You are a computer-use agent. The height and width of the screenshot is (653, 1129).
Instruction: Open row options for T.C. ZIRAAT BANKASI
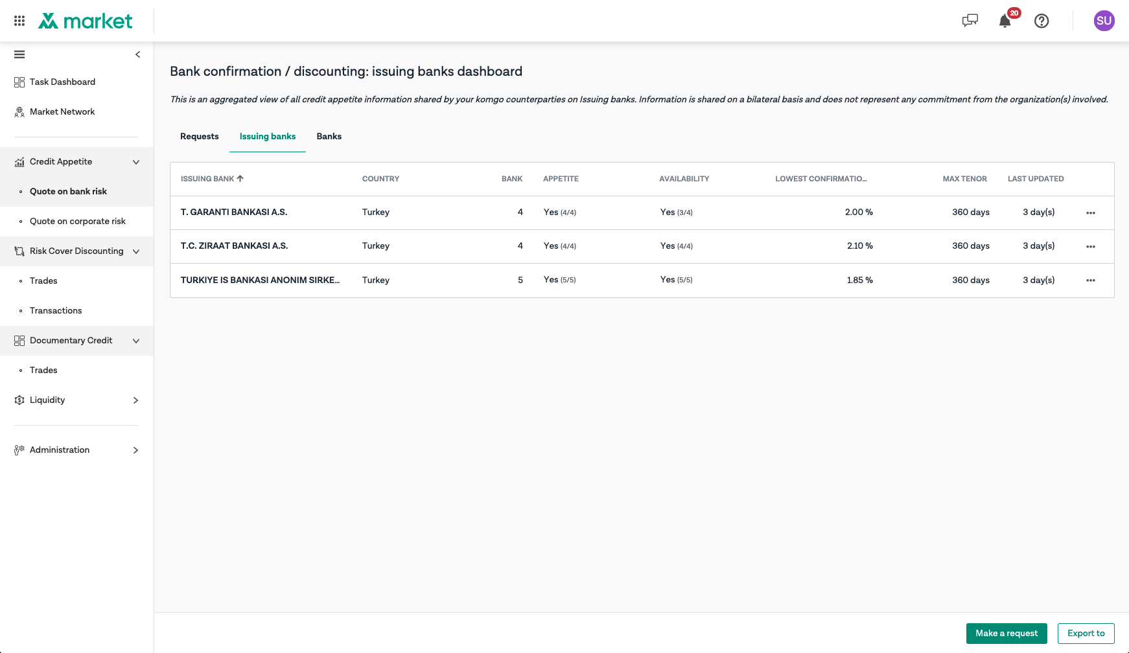click(x=1091, y=246)
